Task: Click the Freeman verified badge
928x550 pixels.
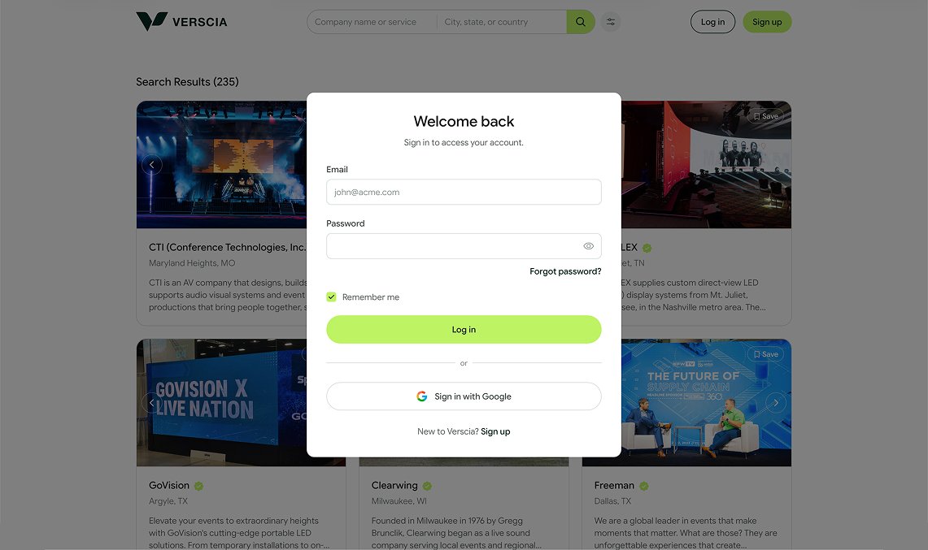Action: [644, 486]
